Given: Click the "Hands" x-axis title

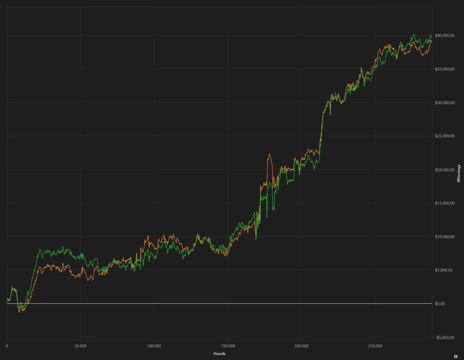Looking at the screenshot, I should tap(220, 354).
